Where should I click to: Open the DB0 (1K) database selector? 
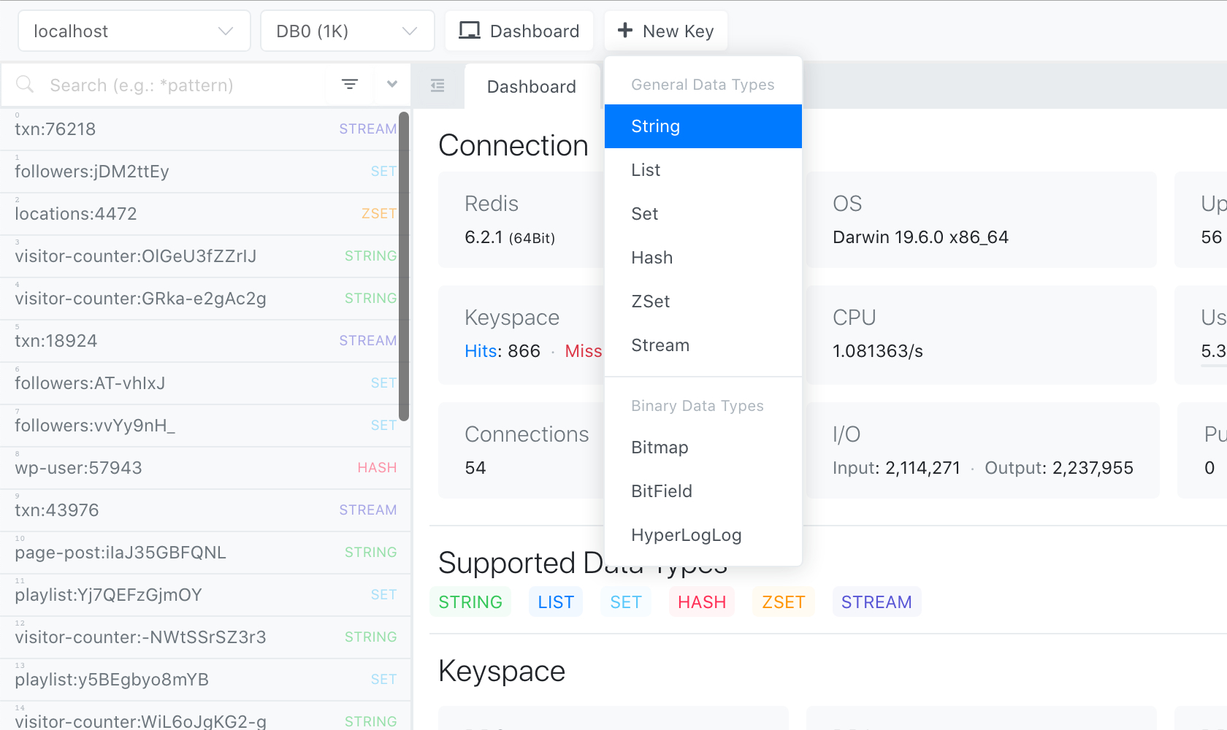coord(347,31)
